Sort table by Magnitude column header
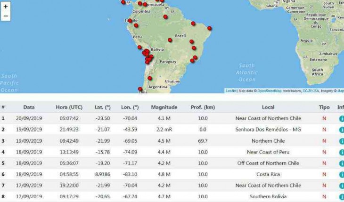 coord(164,107)
